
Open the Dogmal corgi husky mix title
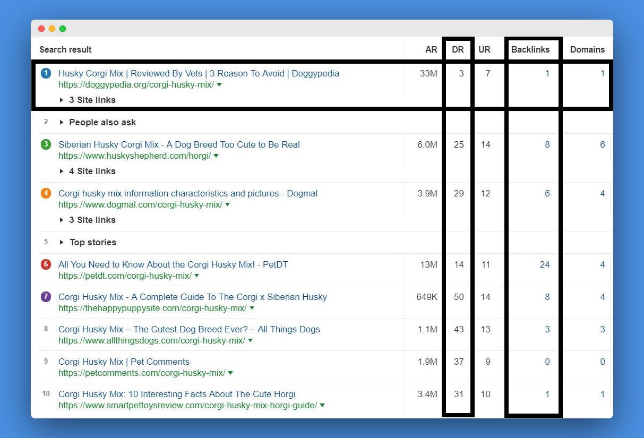[x=188, y=193]
